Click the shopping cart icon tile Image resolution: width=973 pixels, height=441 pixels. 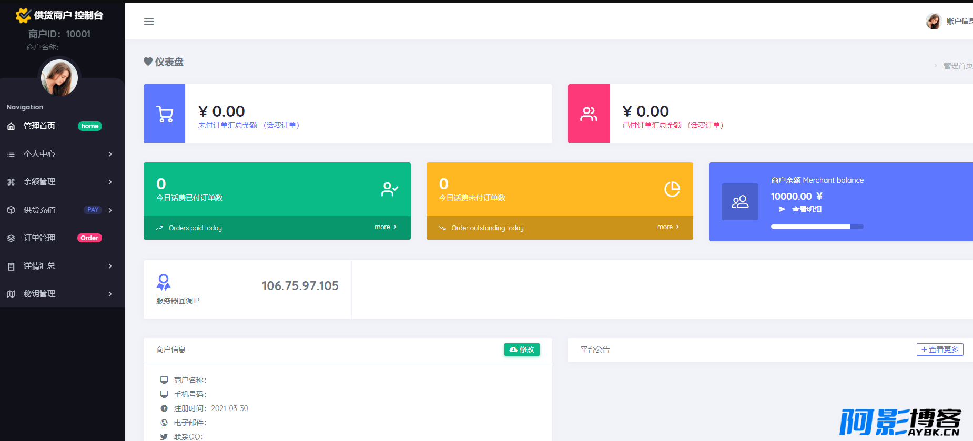tap(165, 114)
